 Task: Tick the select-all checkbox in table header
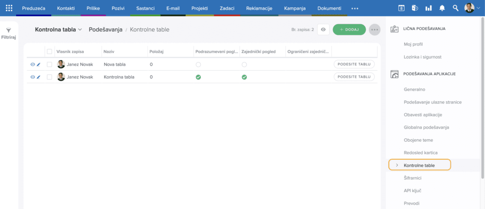coord(49,52)
